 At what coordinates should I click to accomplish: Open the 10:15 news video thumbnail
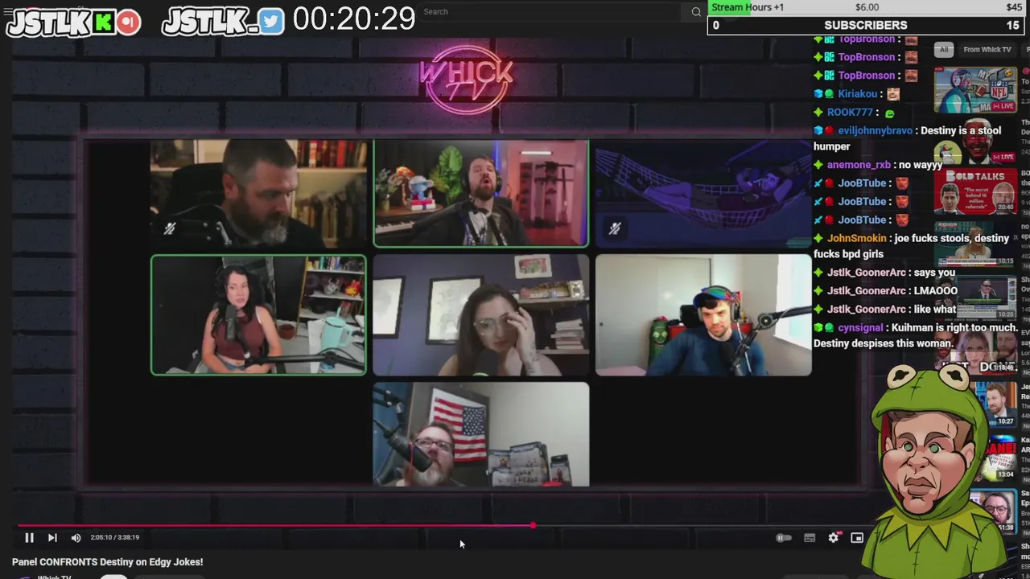pyautogui.click(x=975, y=244)
